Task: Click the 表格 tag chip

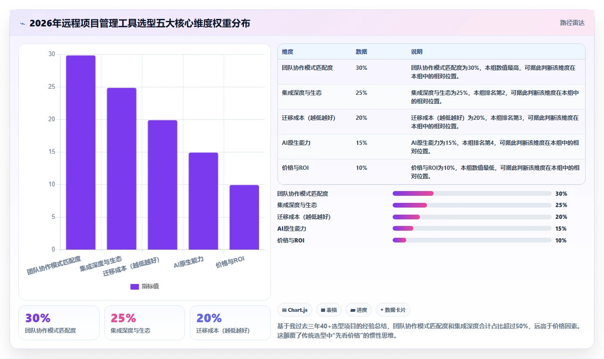Action: tap(329, 310)
